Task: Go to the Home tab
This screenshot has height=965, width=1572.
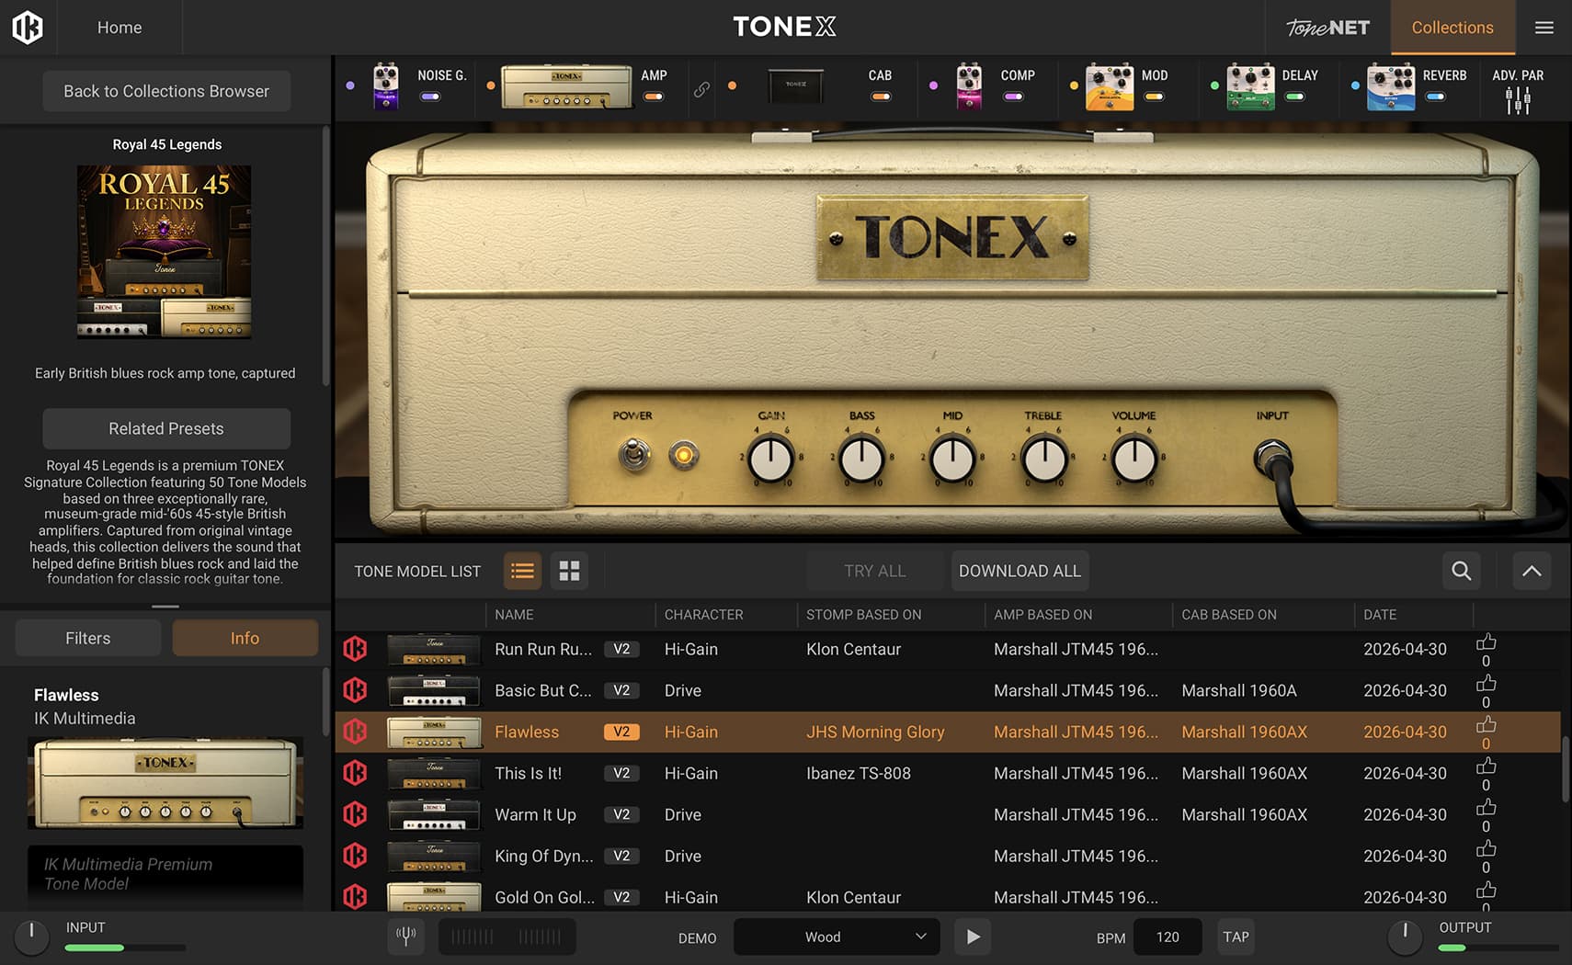Action: pyautogui.click(x=120, y=28)
